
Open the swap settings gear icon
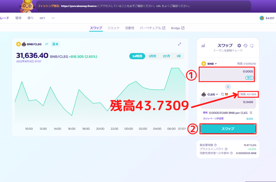click(x=239, y=46)
